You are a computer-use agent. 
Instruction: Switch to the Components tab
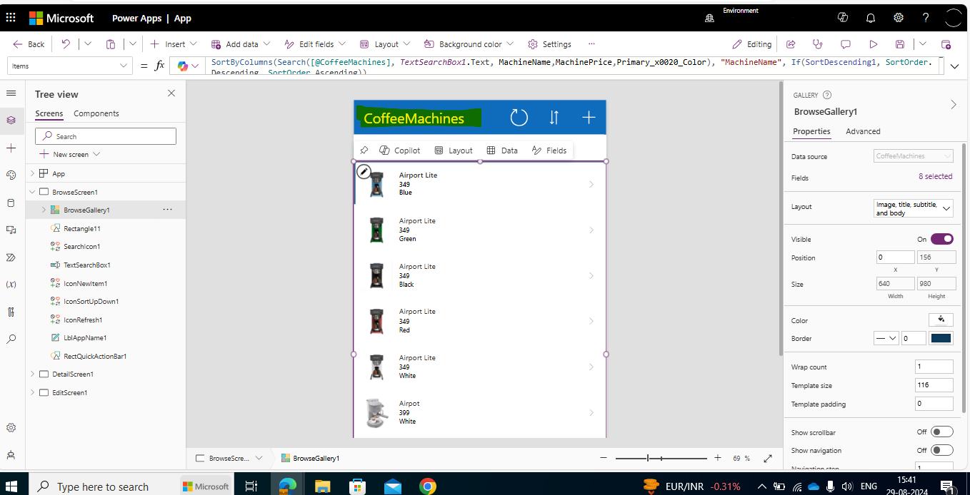tap(96, 113)
